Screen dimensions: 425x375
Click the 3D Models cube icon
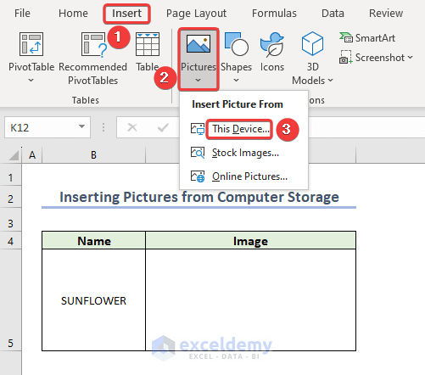pyautogui.click(x=312, y=43)
